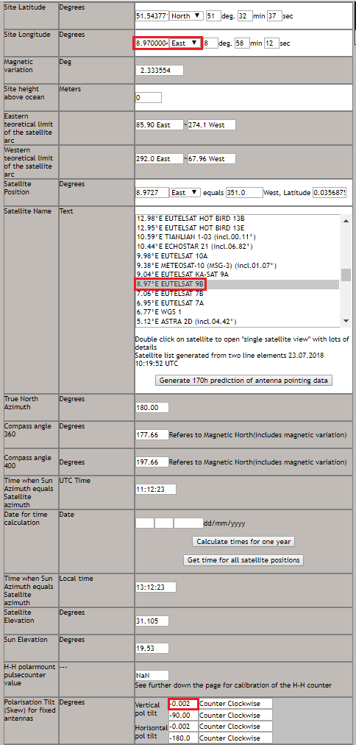Click the magnetic variation input field

(x=160, y=71)
